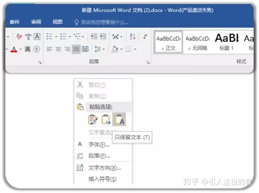Open the 邮件 ribbon tab
Viewport: 259px width, 193px height.
pos(15,22)
